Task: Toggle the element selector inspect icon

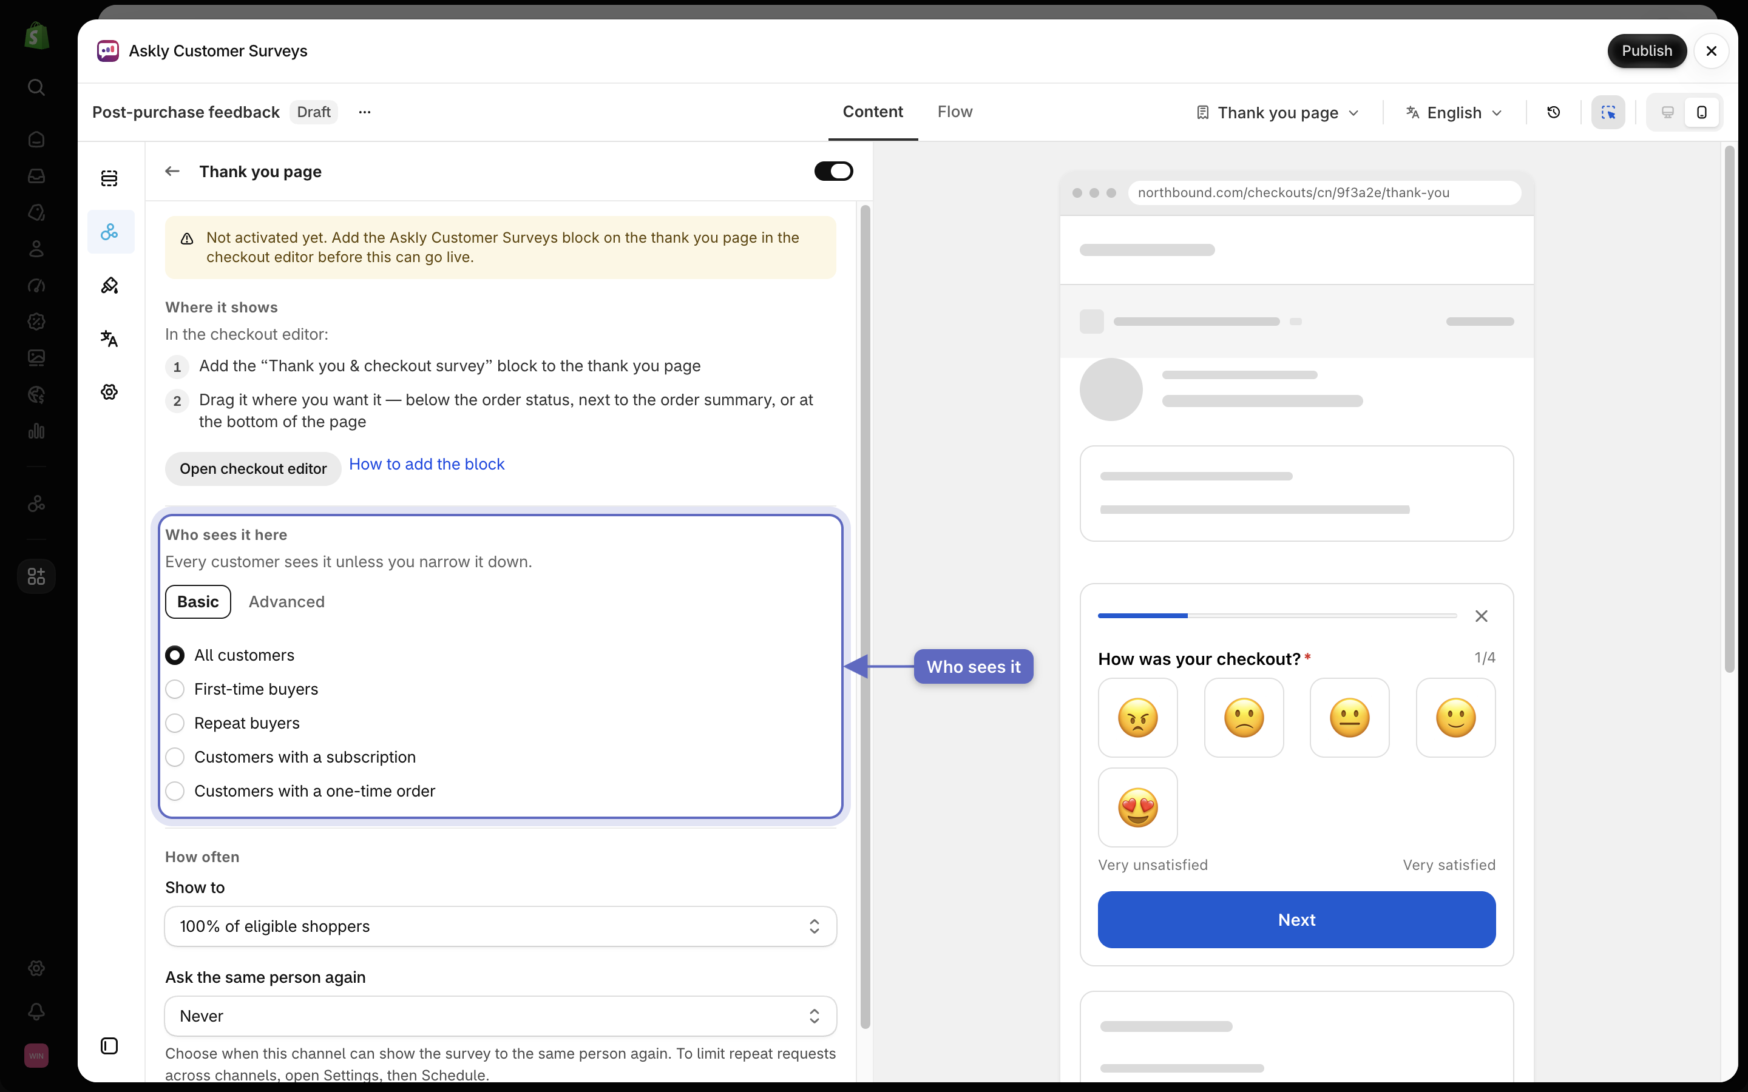Action: click(1608, 113)
